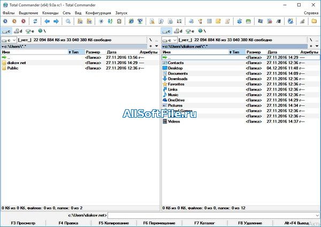
Task: Click the yellow folder icon at toolbar end
Action: coord(315,21)
